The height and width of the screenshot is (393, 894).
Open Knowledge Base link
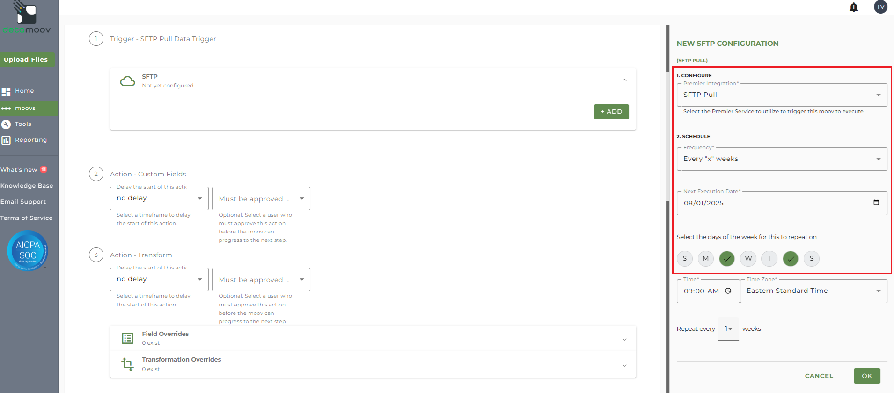[27, 186]
